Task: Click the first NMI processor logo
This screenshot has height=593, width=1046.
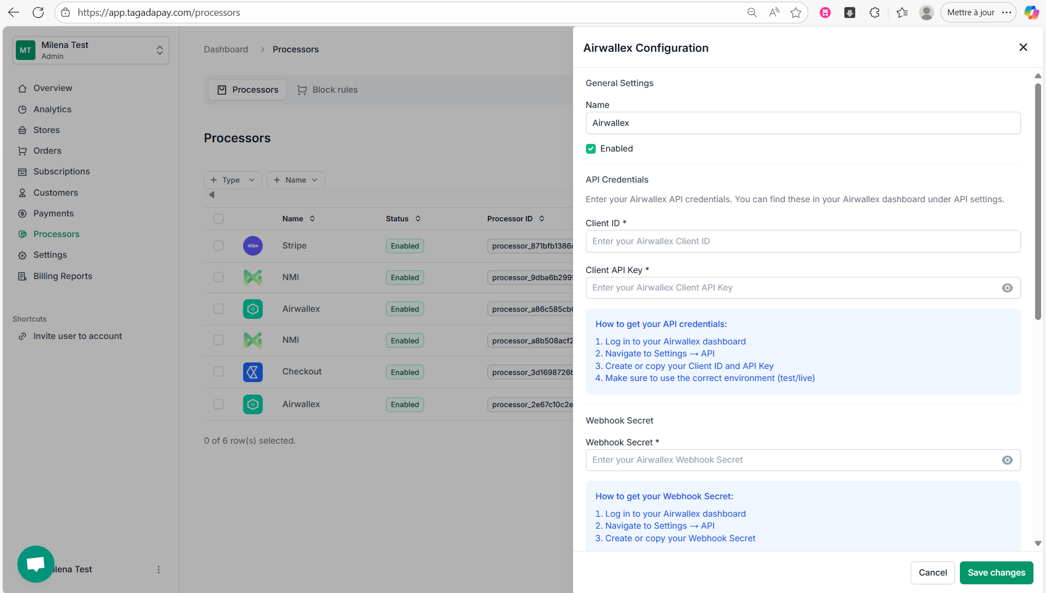Action: [252, 277]
